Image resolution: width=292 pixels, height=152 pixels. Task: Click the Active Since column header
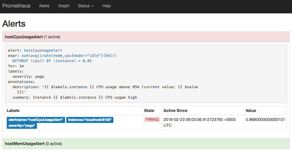point(175,111)
